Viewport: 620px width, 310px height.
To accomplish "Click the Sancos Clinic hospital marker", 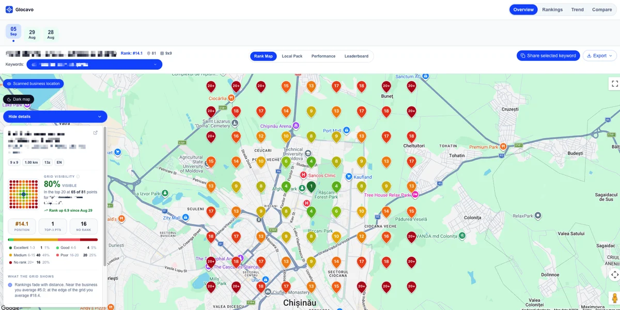I will click(303, 175).
